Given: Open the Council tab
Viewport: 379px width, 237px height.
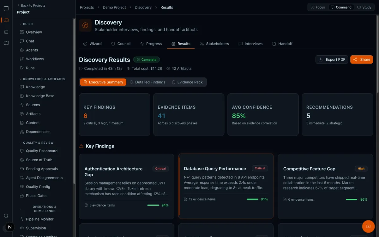Looking at the screenshot, I should pos(121,44).
